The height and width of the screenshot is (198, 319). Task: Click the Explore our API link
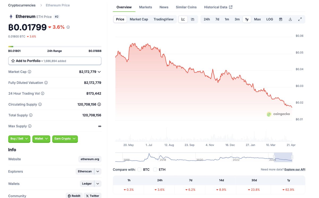295,169
